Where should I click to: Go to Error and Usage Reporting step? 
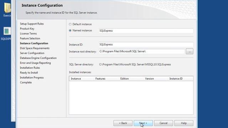click(x=35, y=63)
